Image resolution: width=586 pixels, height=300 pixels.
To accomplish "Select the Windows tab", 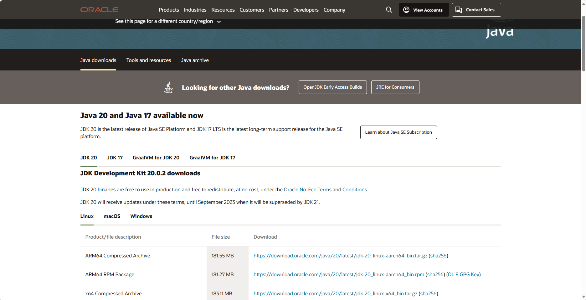I will pyautogui.click(x=141, y=216).
